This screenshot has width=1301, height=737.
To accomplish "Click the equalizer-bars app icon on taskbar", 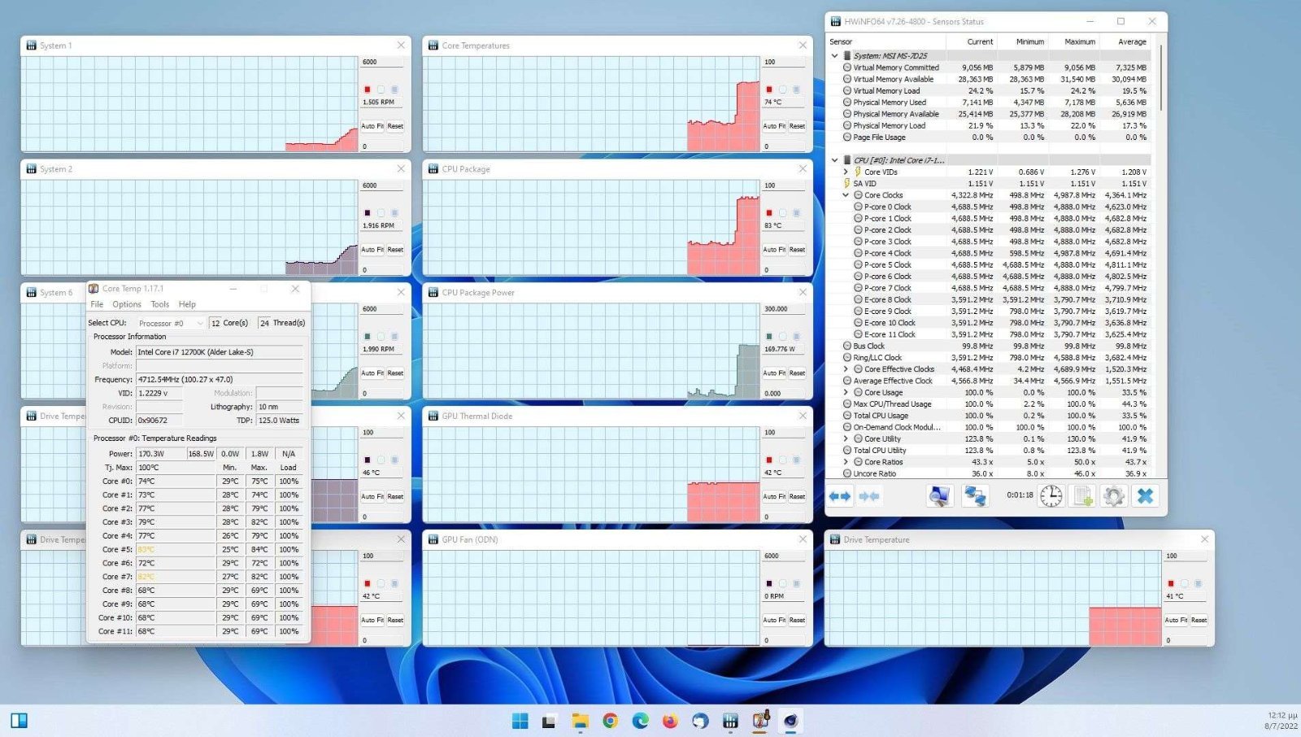I will (730, 721).
